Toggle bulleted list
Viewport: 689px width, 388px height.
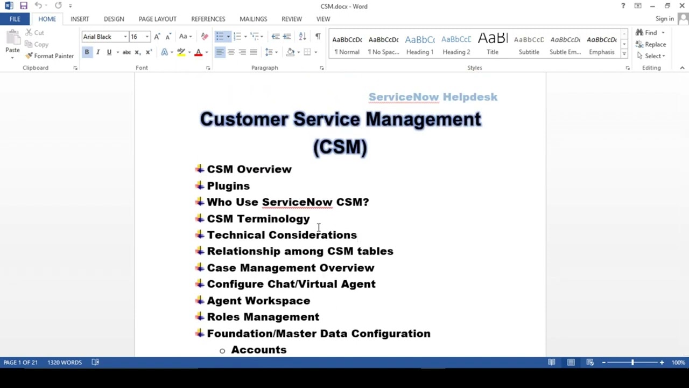point(220,37)
